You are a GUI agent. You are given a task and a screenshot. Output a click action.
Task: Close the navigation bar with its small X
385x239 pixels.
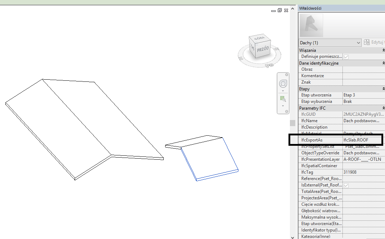click(287, 75)
